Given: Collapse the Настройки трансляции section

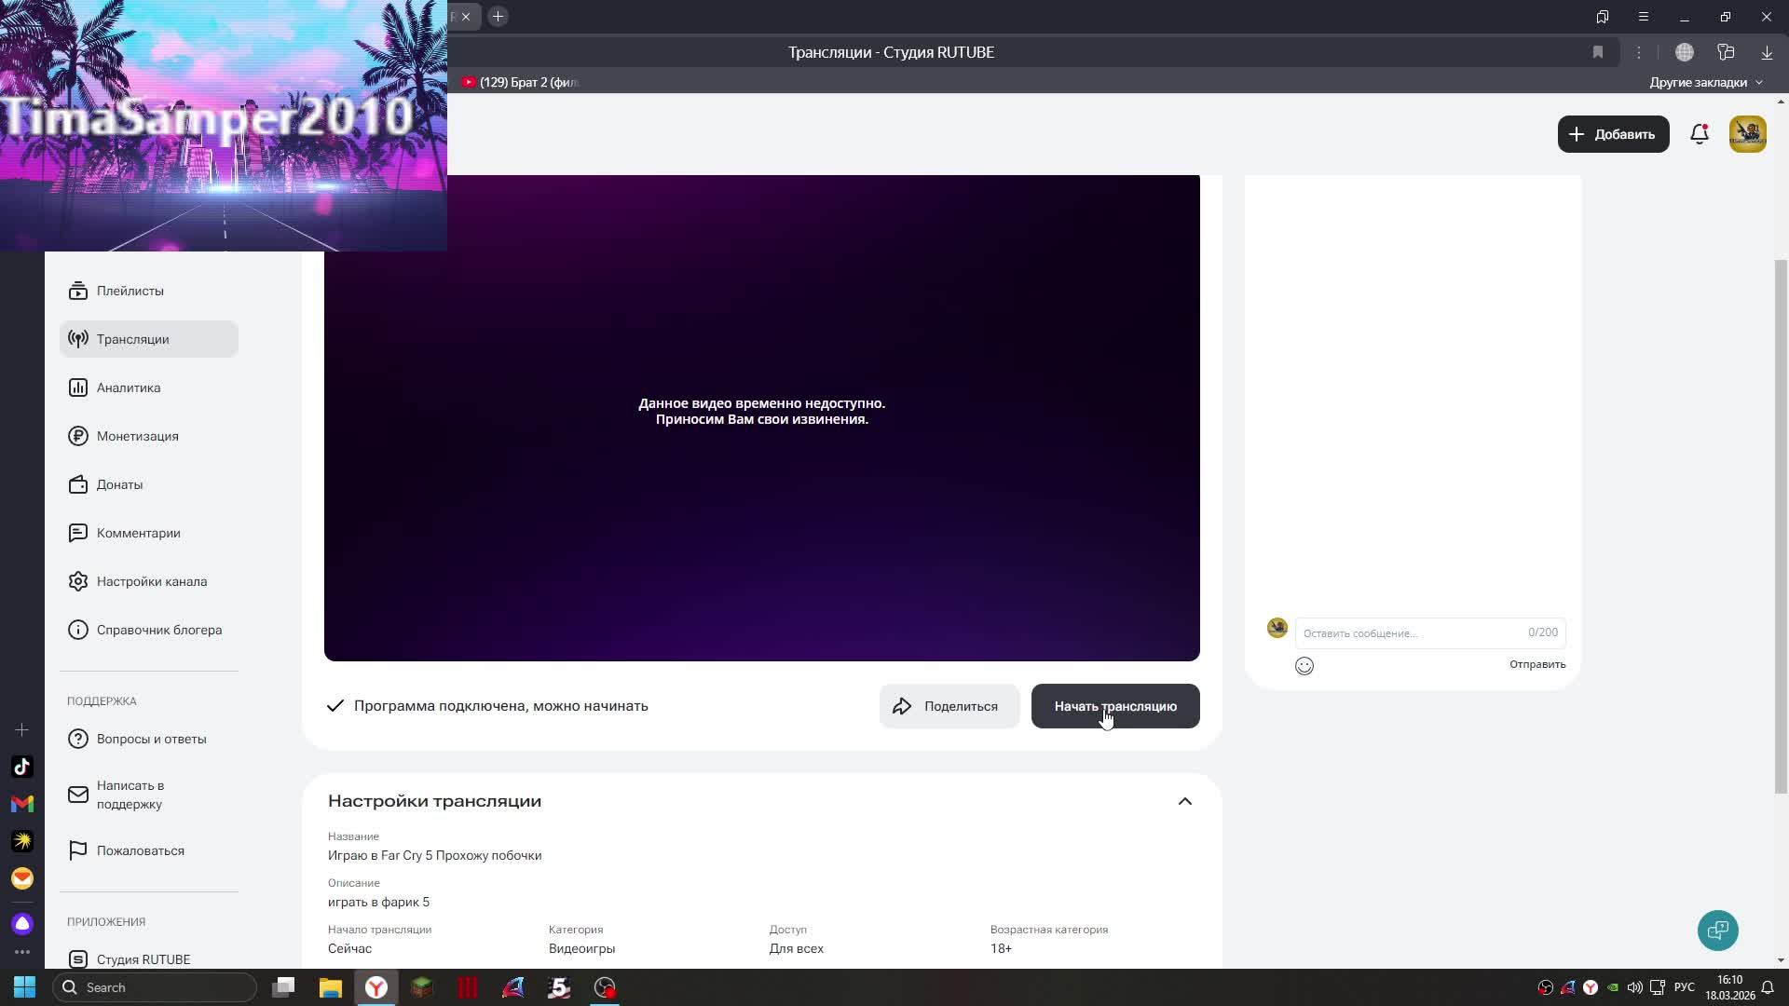Looking at the screenshot, I should coord(1184,801).
